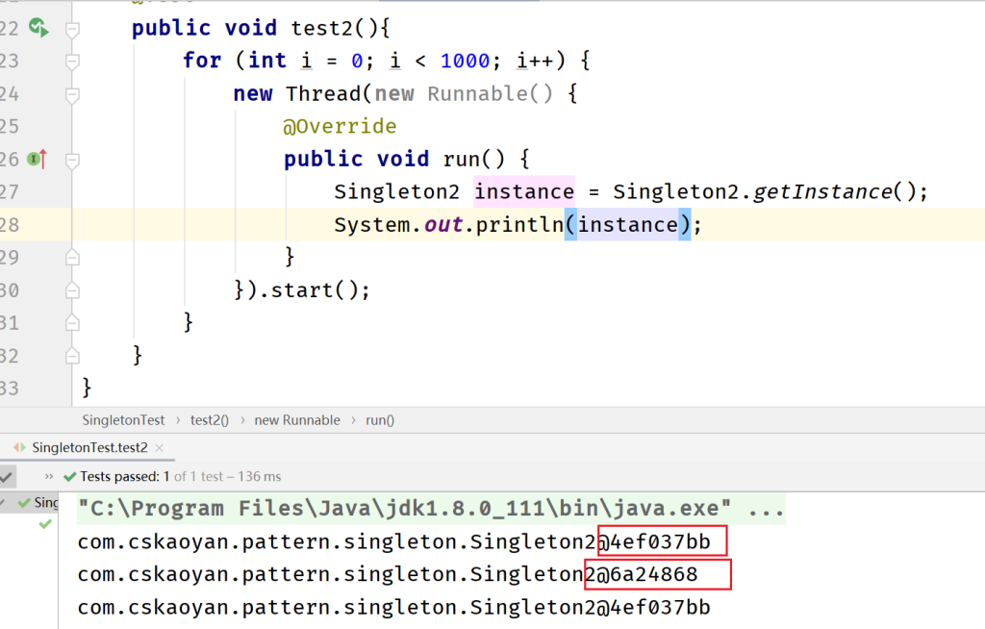Select test2() in the breadcrumb bar

209,419
